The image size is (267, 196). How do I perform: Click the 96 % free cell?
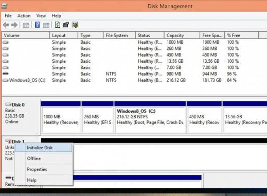tap(232, 74)
